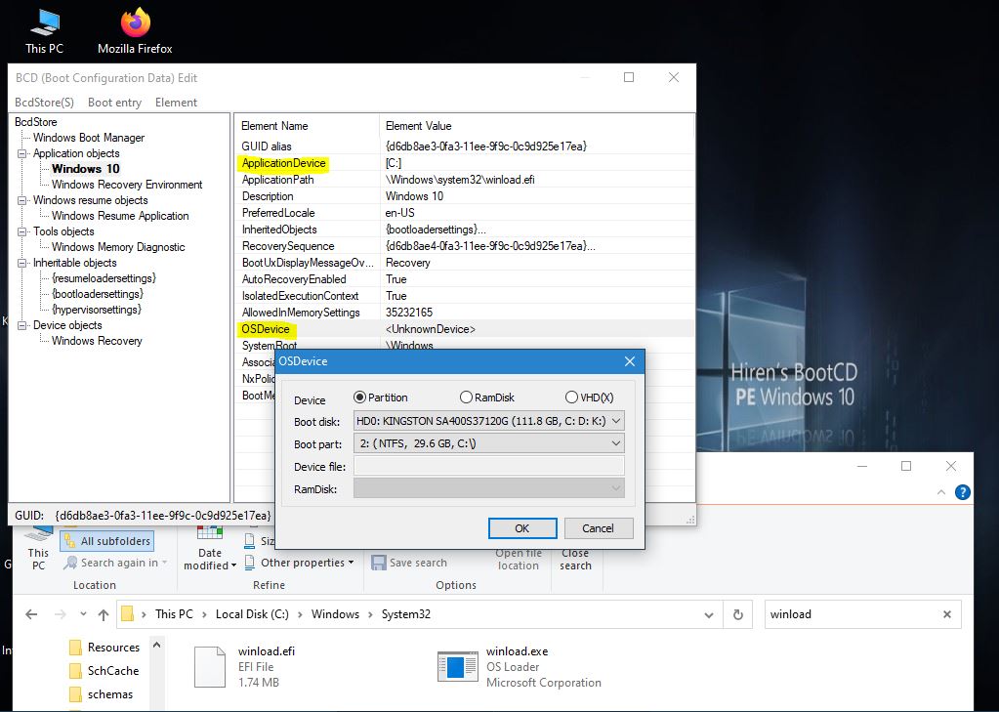Collapse the Application objects tree node
Screen dimensions: 999x712
click(21, 153)
